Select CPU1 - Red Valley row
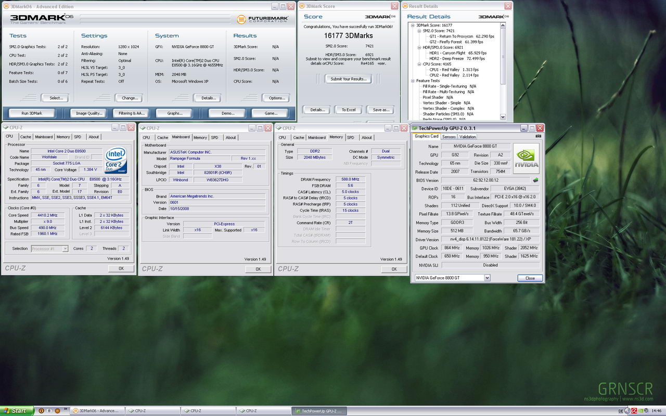The height and width of the screenshot is (416, 666). [454, 70]
